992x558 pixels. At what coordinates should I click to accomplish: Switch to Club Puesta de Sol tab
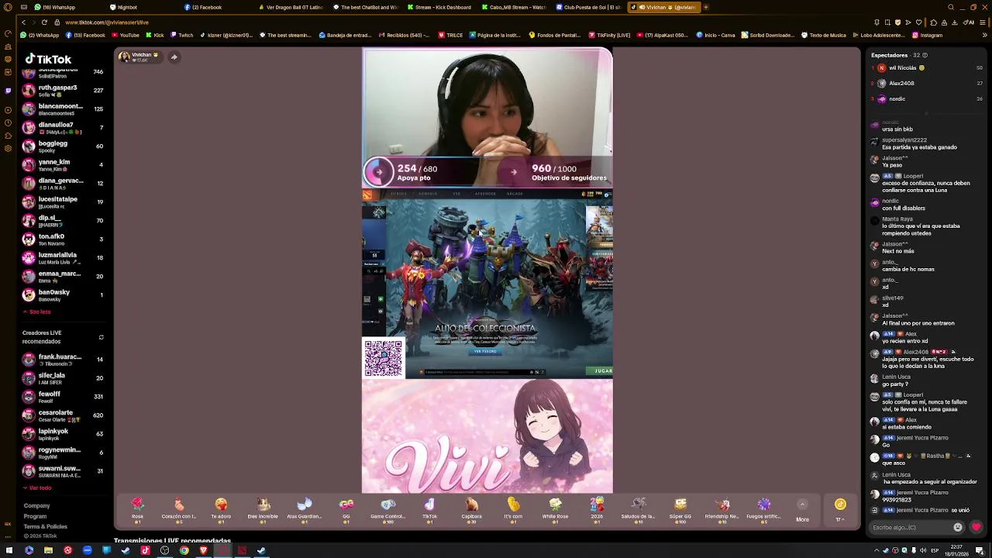589,7
